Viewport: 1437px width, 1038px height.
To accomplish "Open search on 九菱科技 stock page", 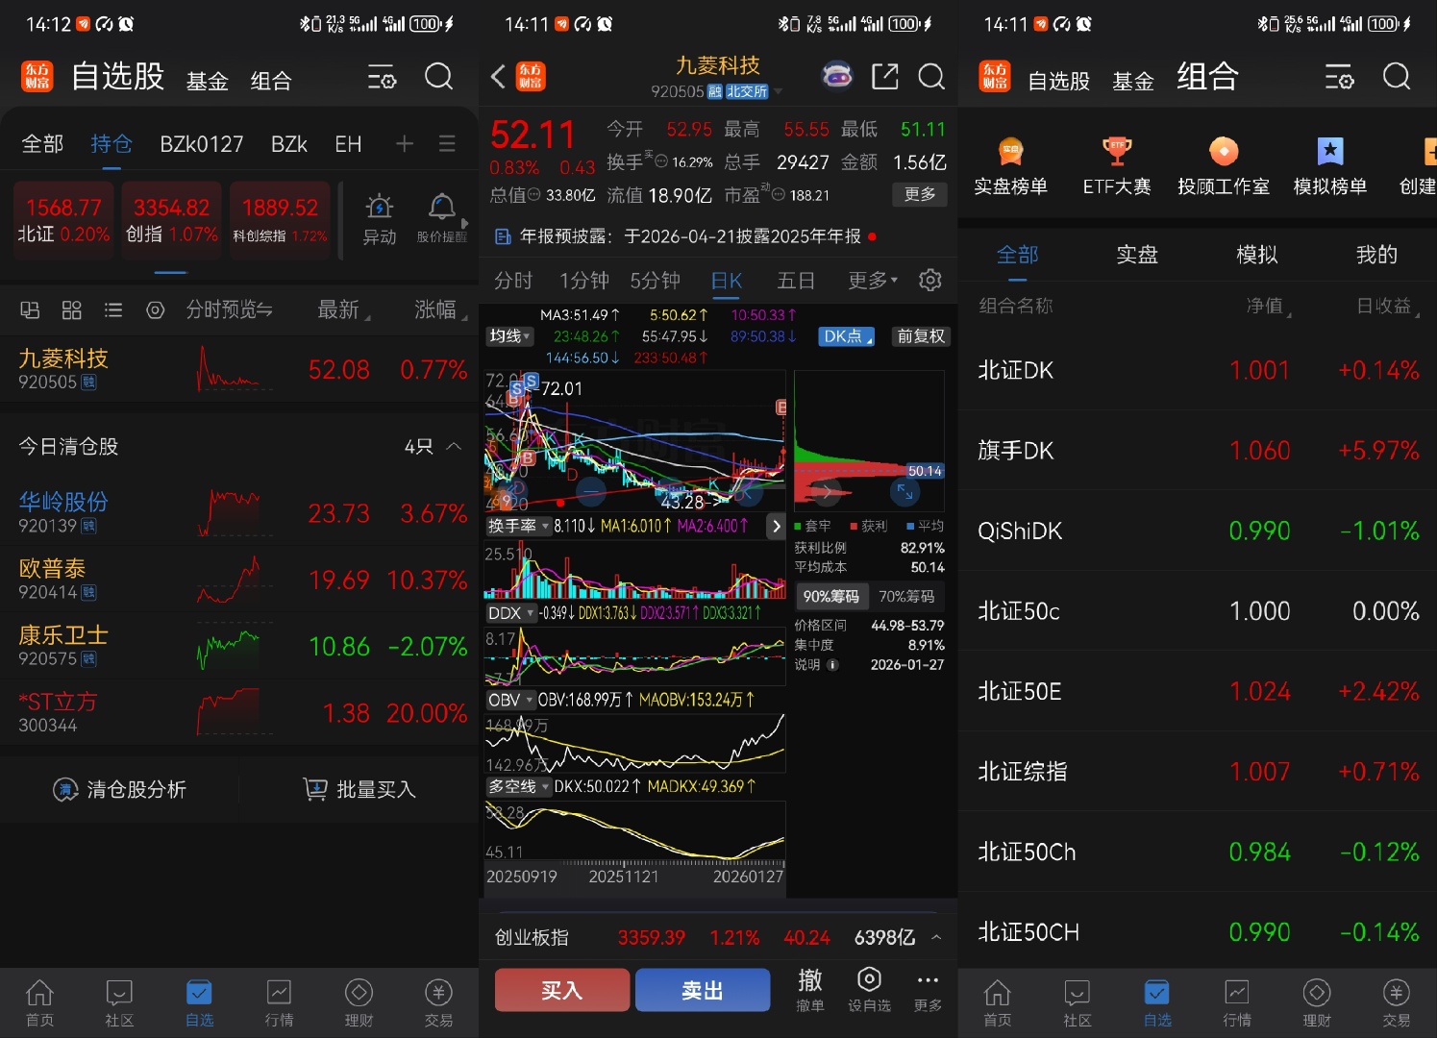I will pos(931,77).
